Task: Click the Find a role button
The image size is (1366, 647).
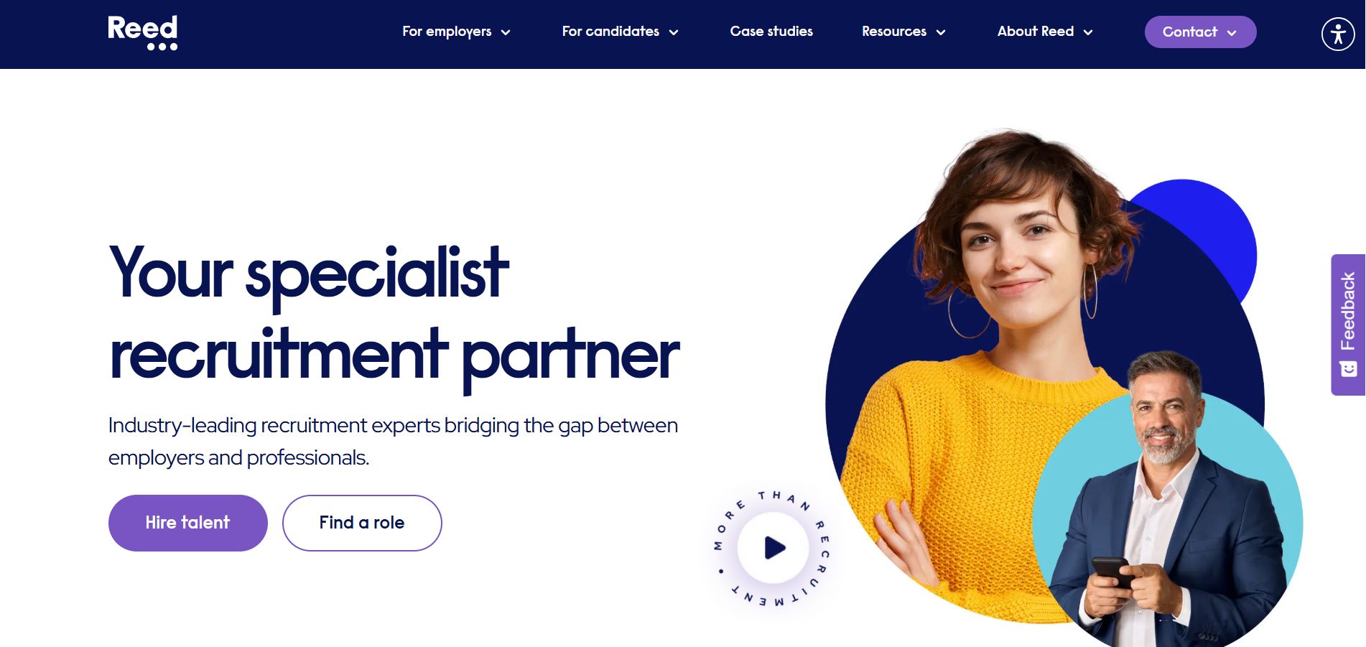Action: [362, 523]
